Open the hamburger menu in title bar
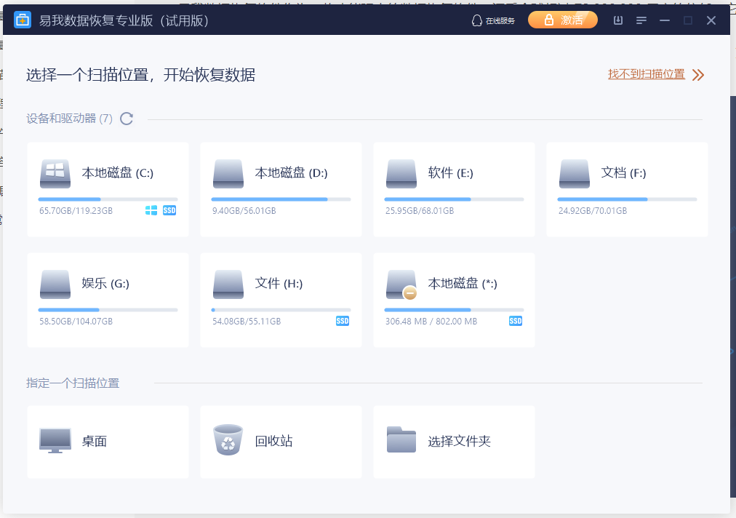The image size is (736, 518). tap(641, 20)
